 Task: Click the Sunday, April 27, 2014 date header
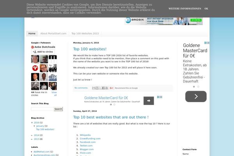coord(85,111)
